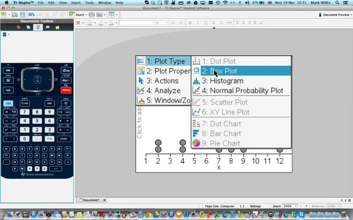Open the Analyze menu entry
The height and width of the screenshot is (220, 353).
click(164, 91)
